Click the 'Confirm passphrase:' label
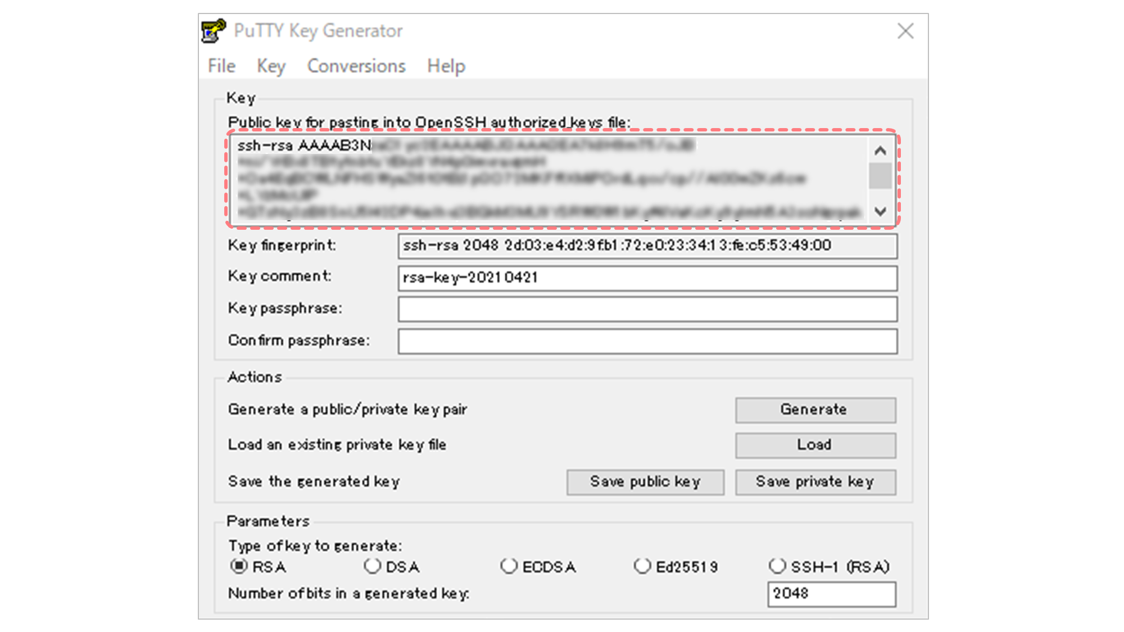Screen dimensions: 1124x632 click(298, 340)
